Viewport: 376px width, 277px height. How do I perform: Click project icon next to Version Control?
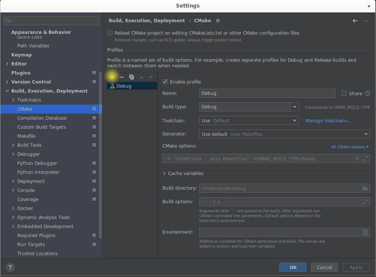pos(94,82)
